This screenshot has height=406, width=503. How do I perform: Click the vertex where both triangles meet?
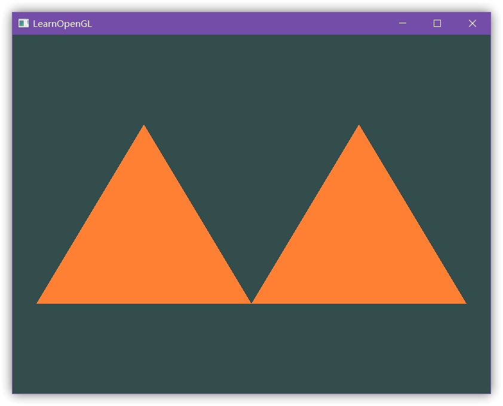251,302
